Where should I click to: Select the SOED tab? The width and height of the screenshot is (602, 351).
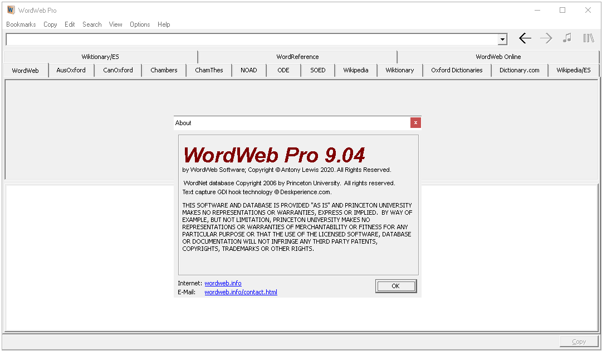click(x=318, y=70)
